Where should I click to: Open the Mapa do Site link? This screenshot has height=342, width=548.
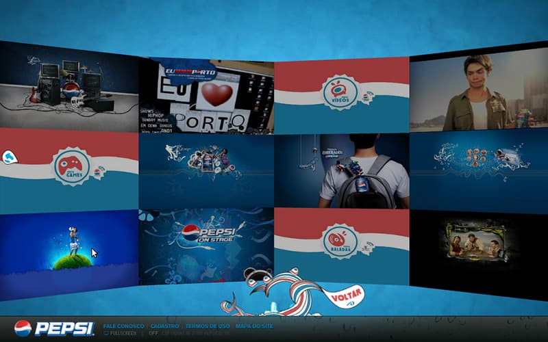pos(254,326)
